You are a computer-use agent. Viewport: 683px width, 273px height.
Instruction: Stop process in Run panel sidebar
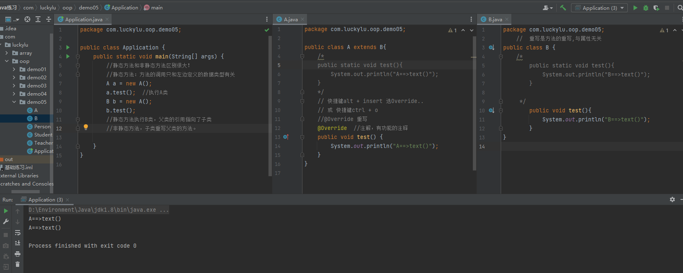point(6,235)
